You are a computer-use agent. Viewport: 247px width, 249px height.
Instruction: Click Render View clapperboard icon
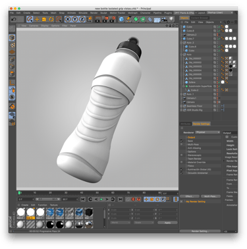(98, 19)
